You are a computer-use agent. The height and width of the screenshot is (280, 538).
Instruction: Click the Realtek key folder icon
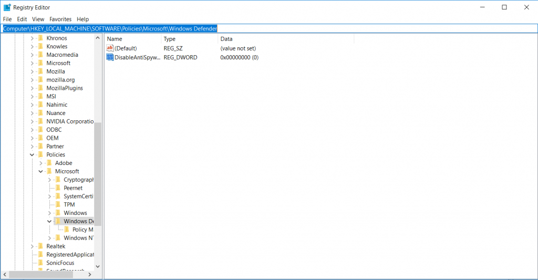pos(40,246)
